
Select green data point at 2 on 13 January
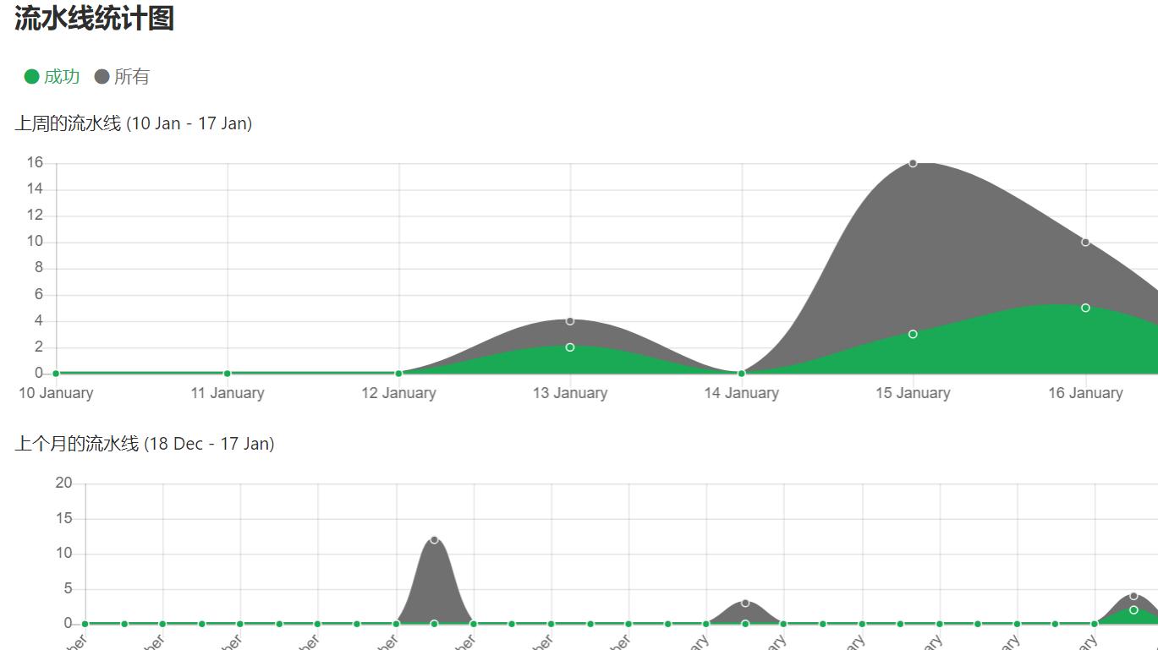(570, 347)
